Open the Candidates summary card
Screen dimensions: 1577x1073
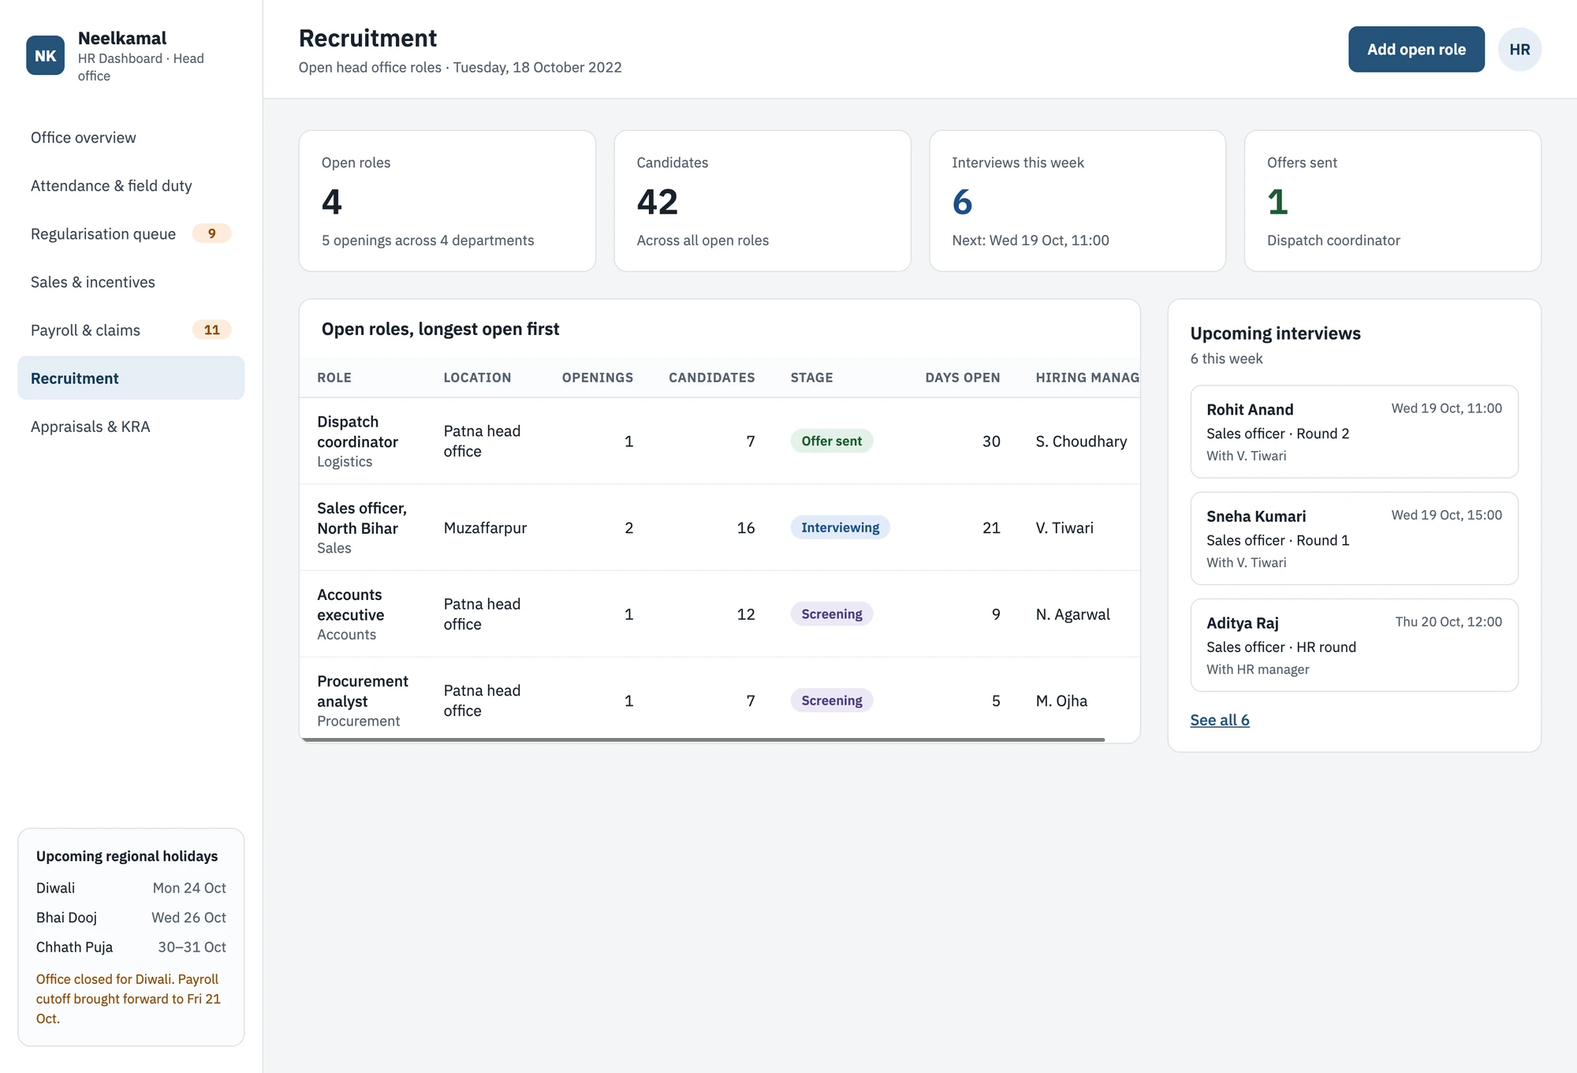pos(762,201)
